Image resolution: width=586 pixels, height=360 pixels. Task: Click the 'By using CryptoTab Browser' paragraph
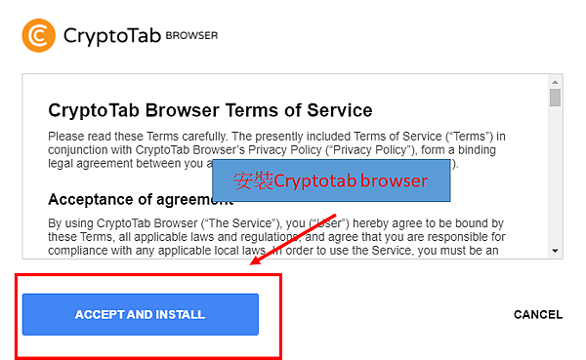pyautogui.click(x=276, y=237)
